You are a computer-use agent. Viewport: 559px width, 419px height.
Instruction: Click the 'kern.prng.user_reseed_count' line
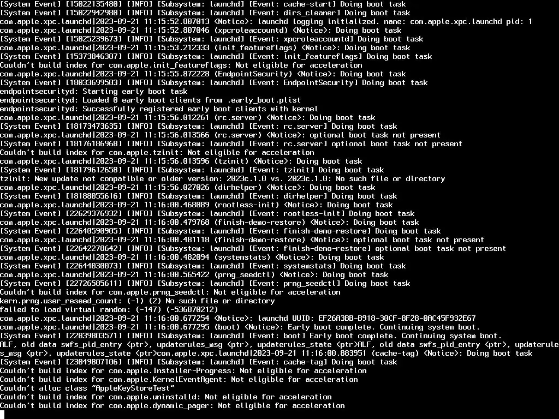click(x=137, y=301)
